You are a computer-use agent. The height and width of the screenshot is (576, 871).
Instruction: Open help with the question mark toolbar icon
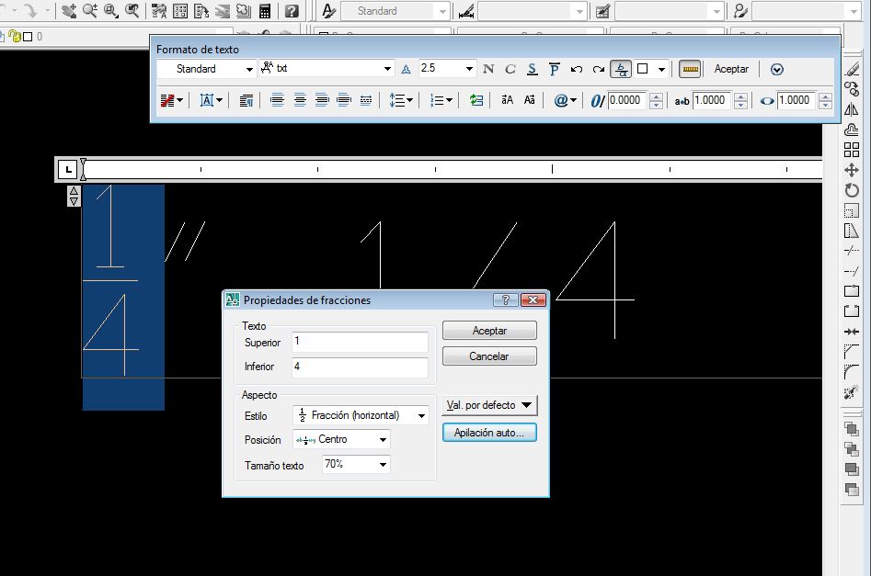[x=292, y=11]
